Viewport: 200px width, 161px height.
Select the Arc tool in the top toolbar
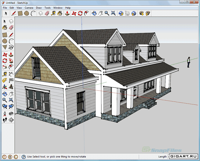(33, 13)
